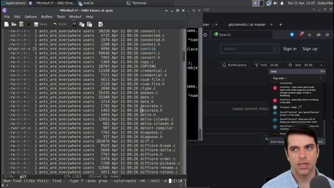Open the Tools menu in Emacs
This screenshot has width=334, height=188.
pos(61,17)
